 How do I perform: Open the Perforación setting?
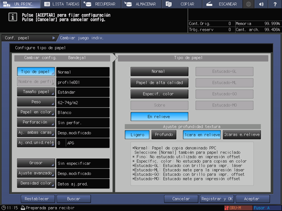point(36,122)
